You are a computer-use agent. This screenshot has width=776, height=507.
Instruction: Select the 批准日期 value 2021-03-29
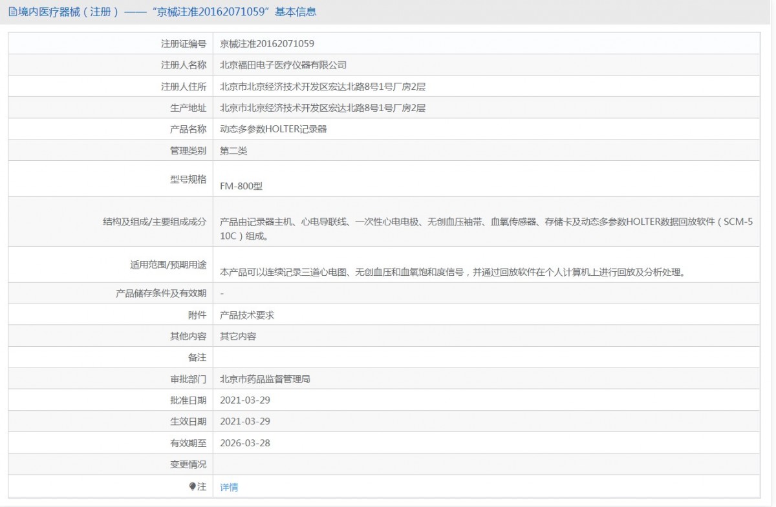point(245,400)
